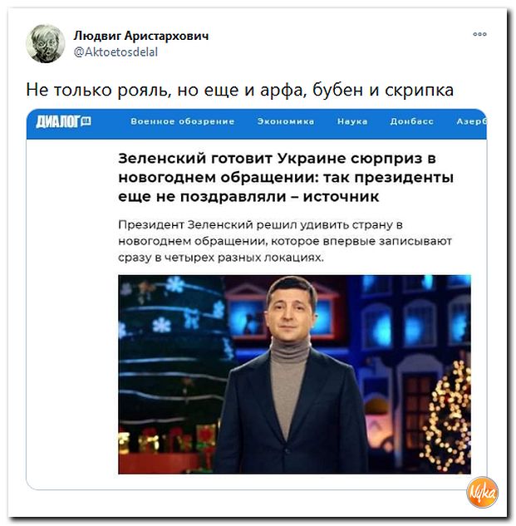The height and width of the screenshot is (526, 516).
Task: Open the tweet author's profile avatar
Action: click(x=46, y=43)
